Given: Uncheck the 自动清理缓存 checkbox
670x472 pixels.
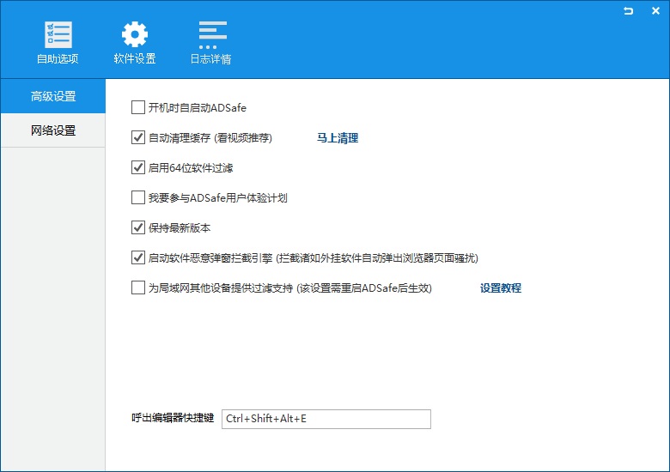Looking at the screenshot, I should (x=138, y=138).
